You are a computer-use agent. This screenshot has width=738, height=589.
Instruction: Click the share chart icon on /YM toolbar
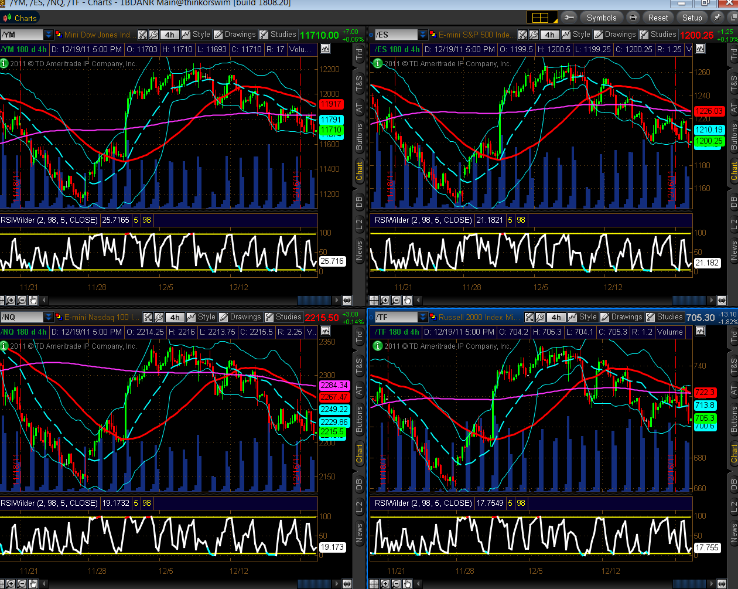pos(143,35)
